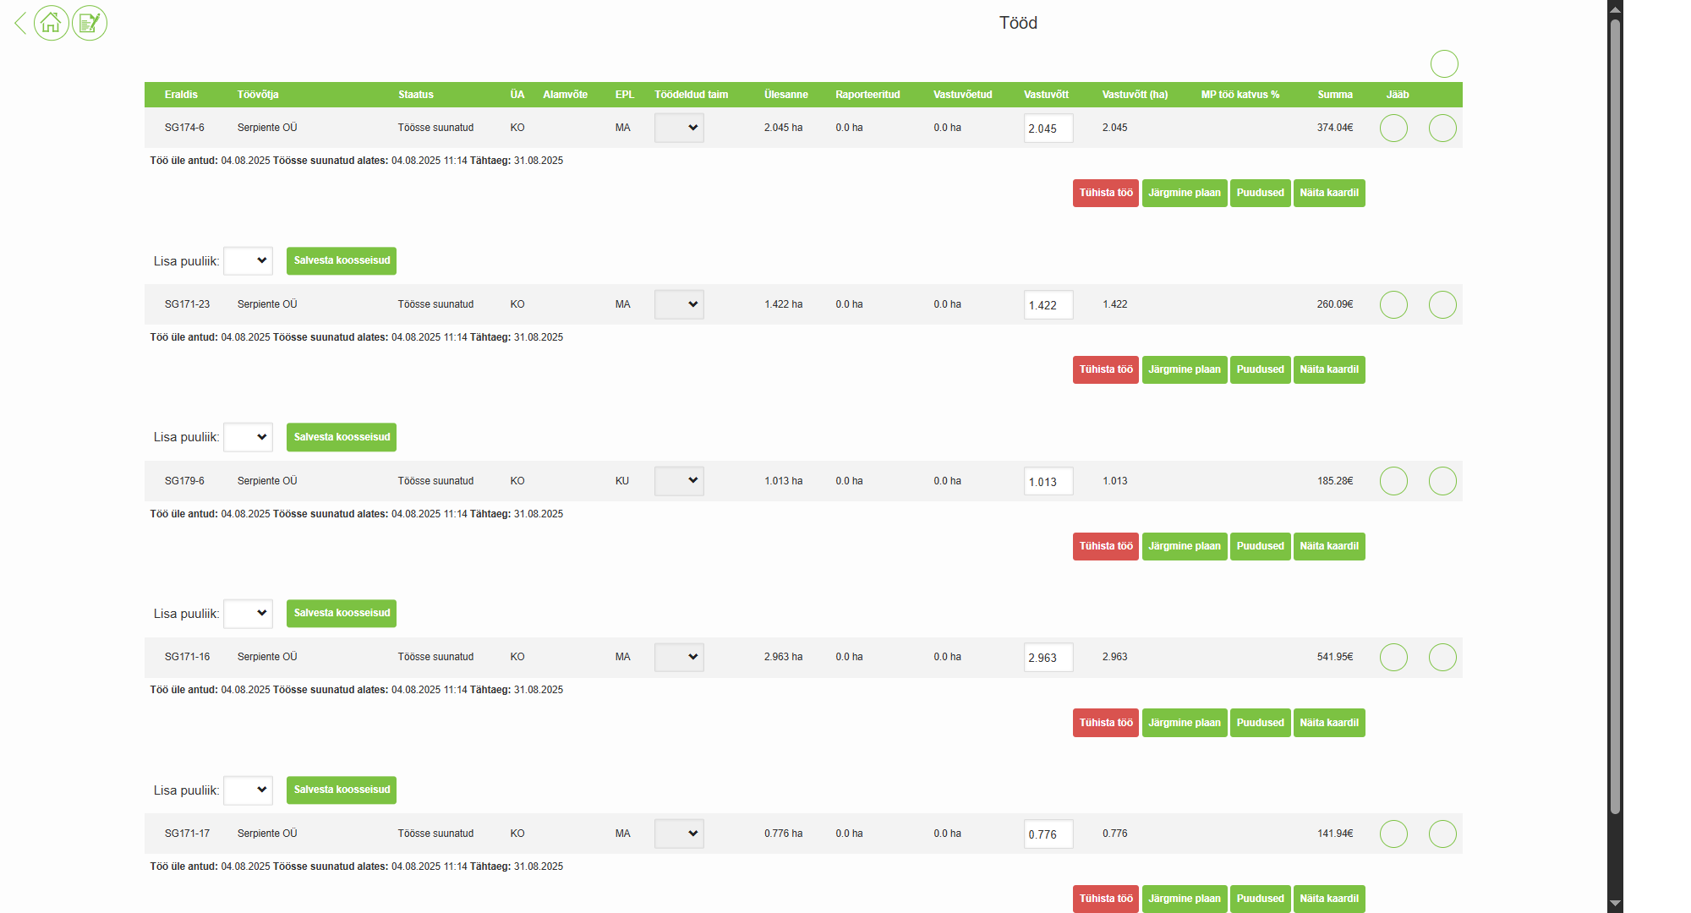Go to the home page icon
Viewport: 1691px width, 913px height.
52,23
